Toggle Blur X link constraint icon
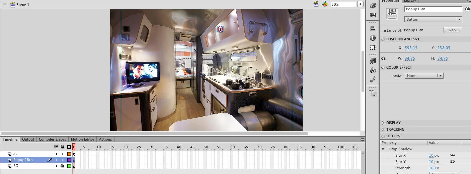Image resolution: width=471 pixels, height=174 pixels. coord(452,155)
